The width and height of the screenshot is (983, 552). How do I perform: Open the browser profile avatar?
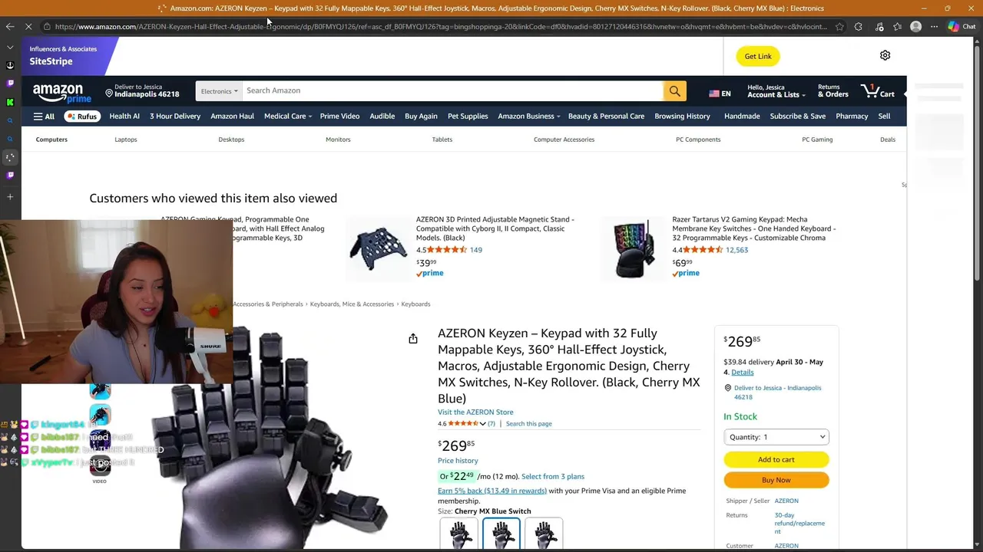coord(915,26)
